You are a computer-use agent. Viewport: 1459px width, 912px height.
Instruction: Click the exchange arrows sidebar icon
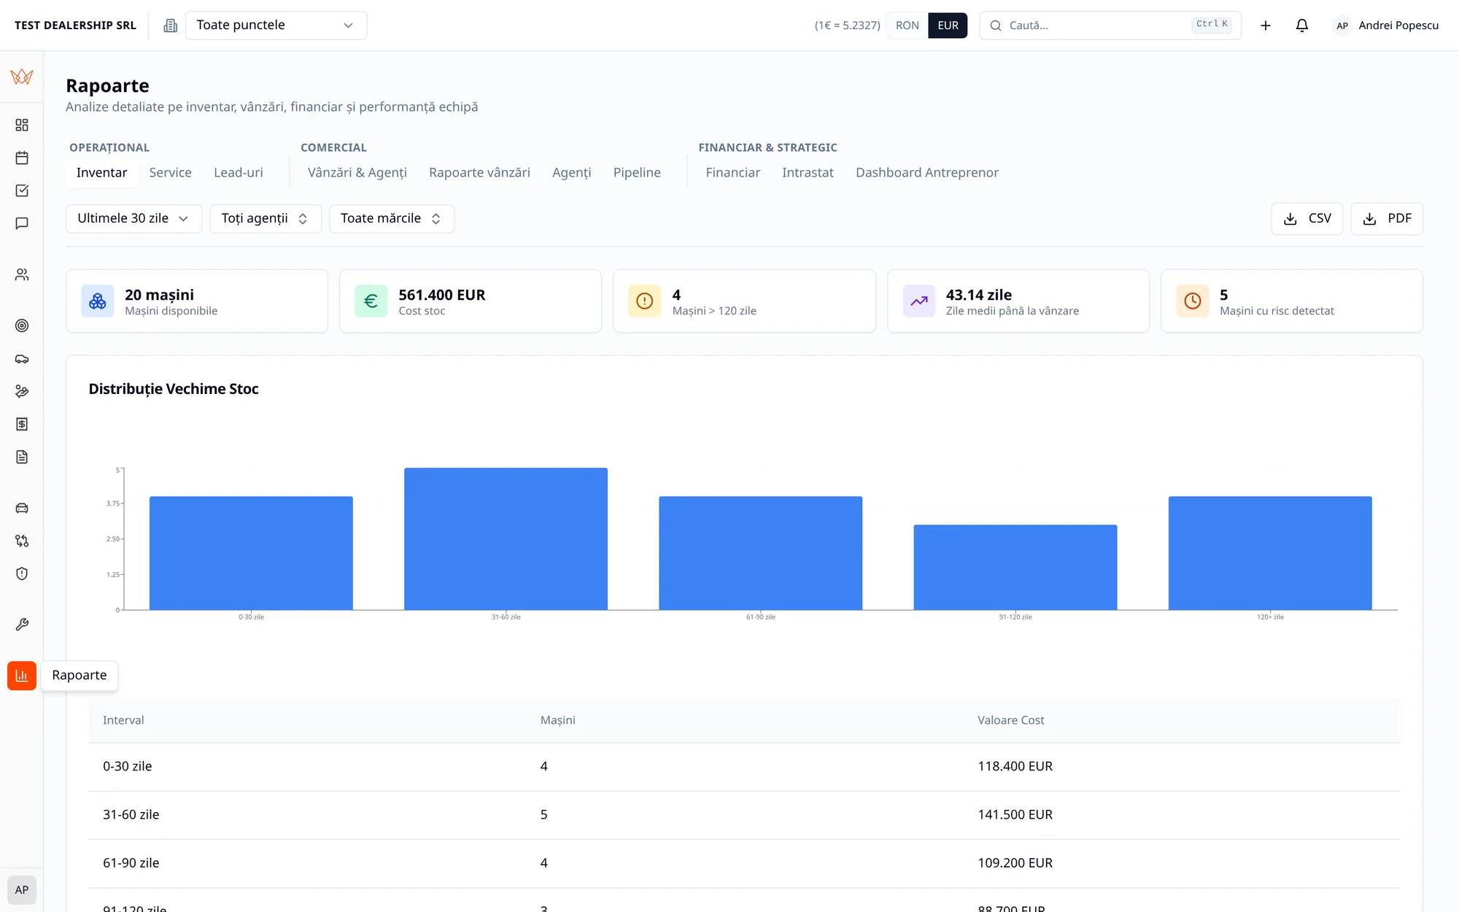(22, 541)
